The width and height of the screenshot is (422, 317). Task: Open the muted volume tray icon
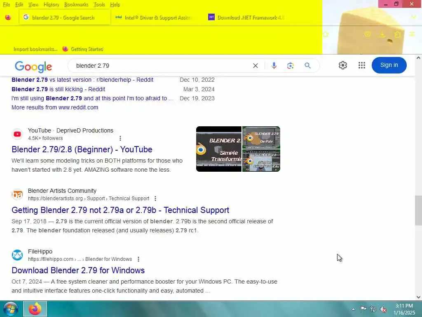pyautogui.click(x=383, y=309)
